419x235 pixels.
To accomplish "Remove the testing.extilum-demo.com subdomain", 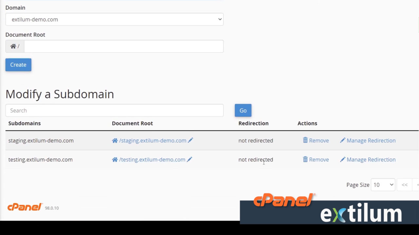I will (x=319, y=160).
